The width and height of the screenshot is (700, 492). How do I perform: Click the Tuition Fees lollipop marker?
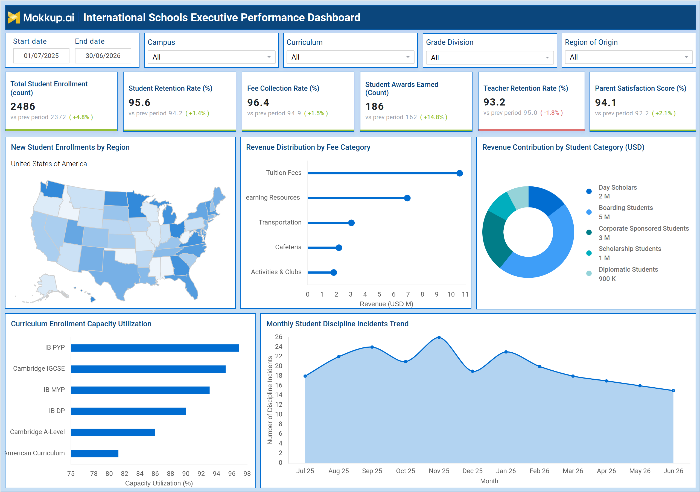[x=460, y=173]
